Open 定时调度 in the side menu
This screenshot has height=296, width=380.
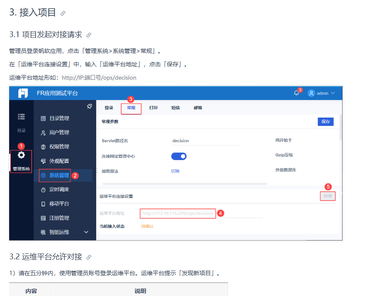[x=59, y=189]
